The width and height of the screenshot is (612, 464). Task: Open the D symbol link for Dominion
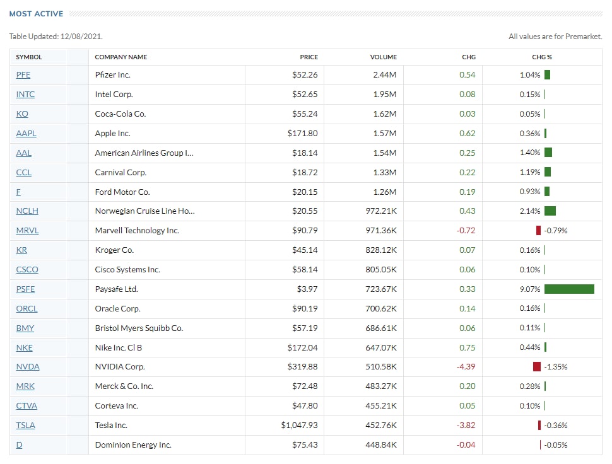19,444
